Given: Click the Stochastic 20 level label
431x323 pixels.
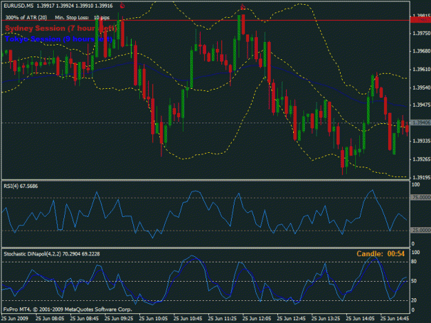Looking at the screenshot, I should pyautogui.click(x=414, y=300).
